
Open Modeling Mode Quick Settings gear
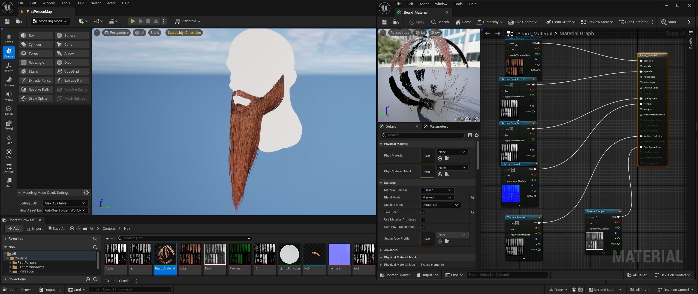coord(86,192)
